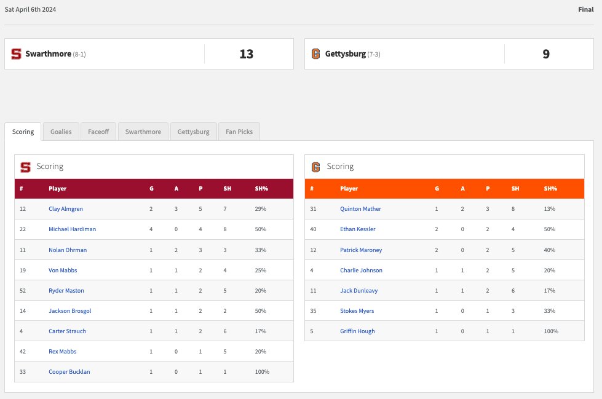Open the Faceoff tab
The image size is (602, 399).
point(98,132)
